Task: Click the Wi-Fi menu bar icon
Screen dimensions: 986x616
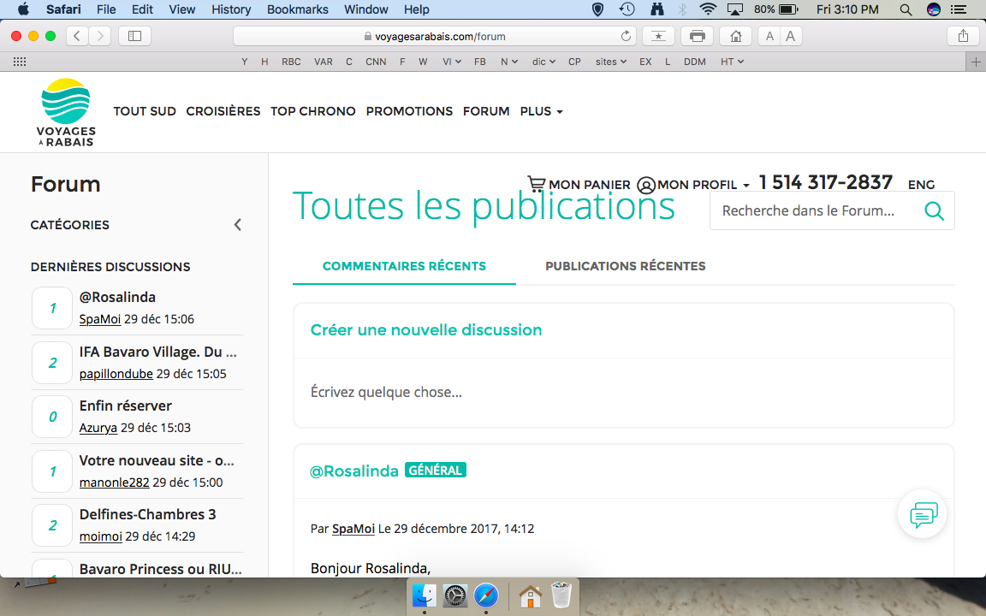Action: tap(708, 9)
